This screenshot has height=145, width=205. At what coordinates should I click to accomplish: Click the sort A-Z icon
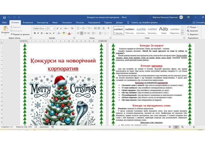coord(104,28)
